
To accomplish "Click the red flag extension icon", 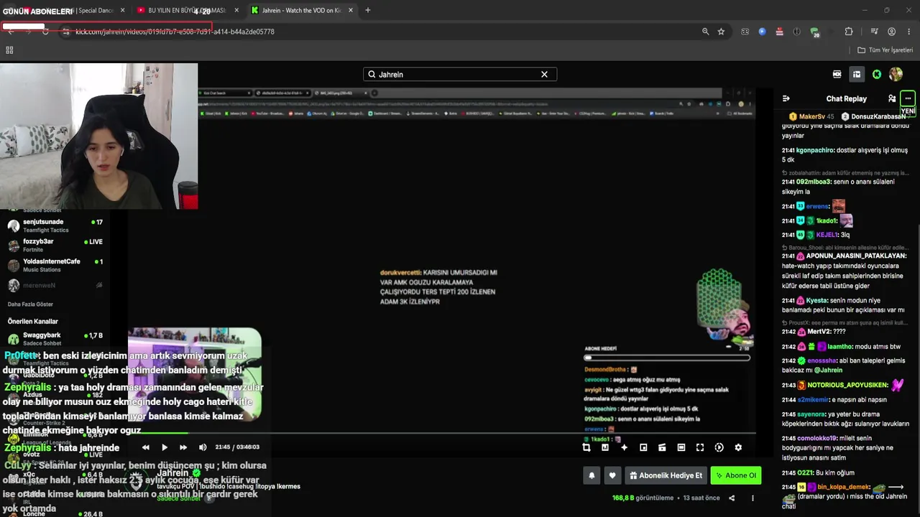I will [779, 32].
